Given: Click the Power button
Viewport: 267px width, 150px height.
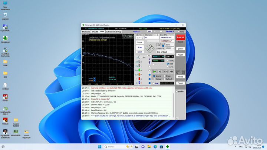Looking at the screenshot, I should click(x=180, y=83).
